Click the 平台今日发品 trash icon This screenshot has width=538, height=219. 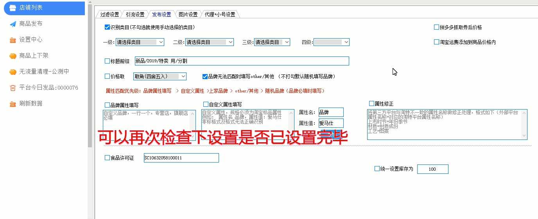[x=13, y=88]
